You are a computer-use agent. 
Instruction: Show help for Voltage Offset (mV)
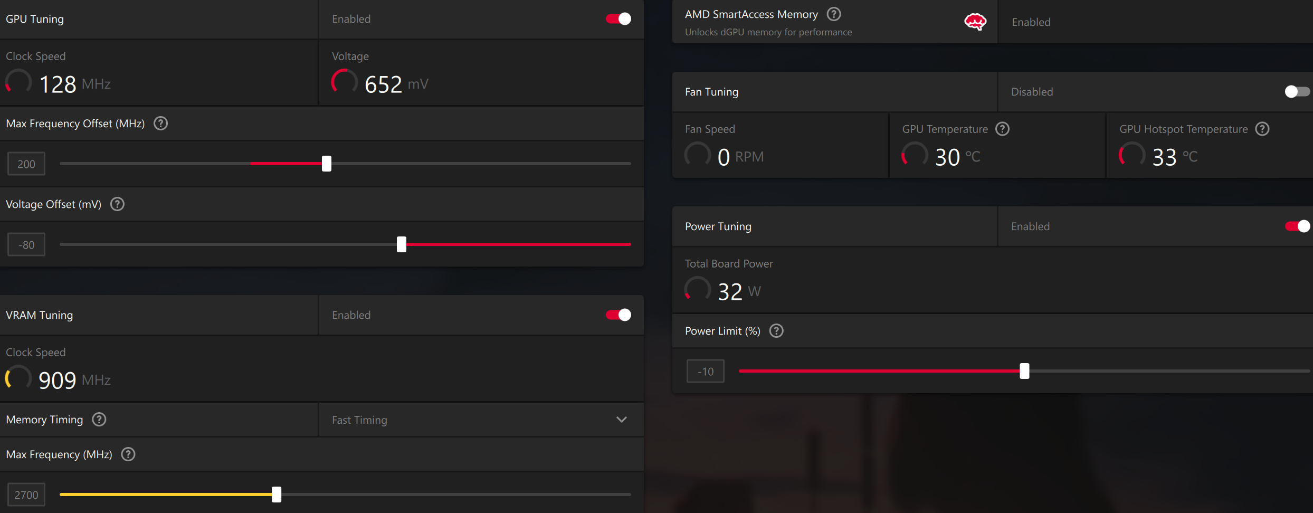117,204
